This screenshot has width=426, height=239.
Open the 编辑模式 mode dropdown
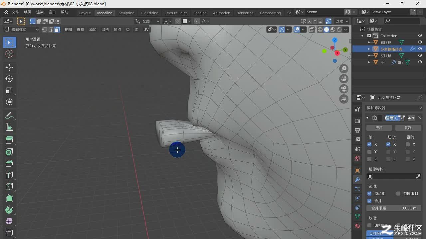(x=21, y=30)
